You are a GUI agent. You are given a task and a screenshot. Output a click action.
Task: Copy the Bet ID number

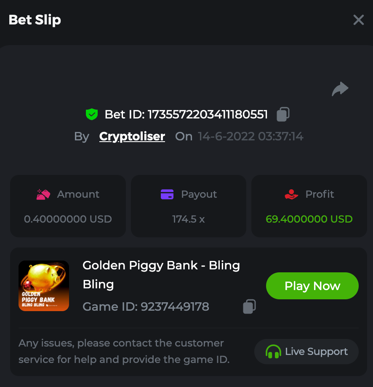tap(283, 114)
